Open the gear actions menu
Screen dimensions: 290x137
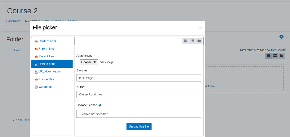point(283,37)
